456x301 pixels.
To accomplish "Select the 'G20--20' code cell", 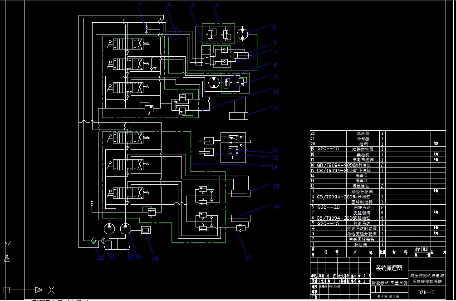I will (331, 207).
